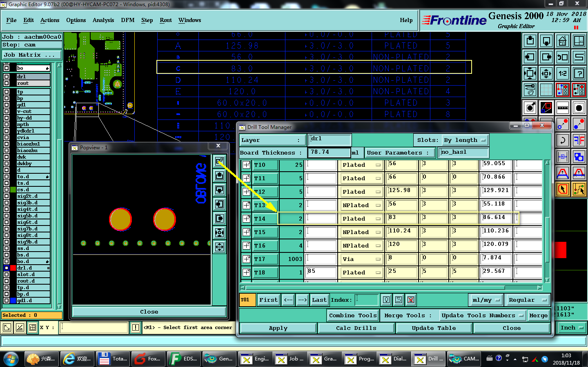Click the rotate arrow icon
Screen dimensions: 588x367
(563, 141)
